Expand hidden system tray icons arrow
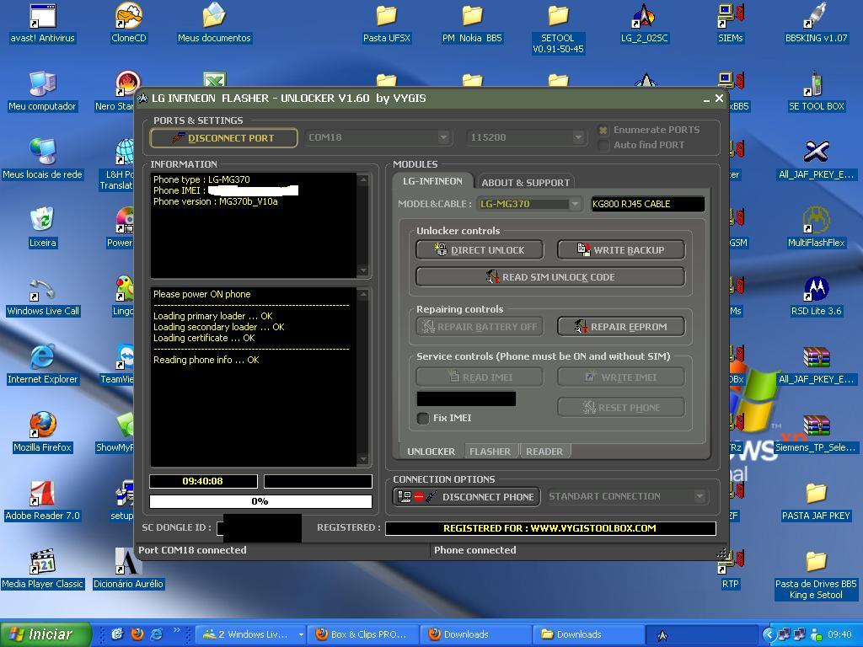863x647 pixels. (x=768, y=635)
